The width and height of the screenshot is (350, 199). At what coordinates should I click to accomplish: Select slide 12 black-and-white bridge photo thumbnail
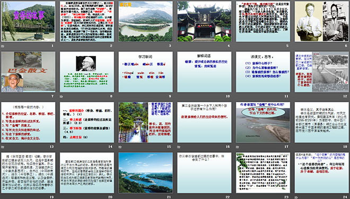(322, 72)
